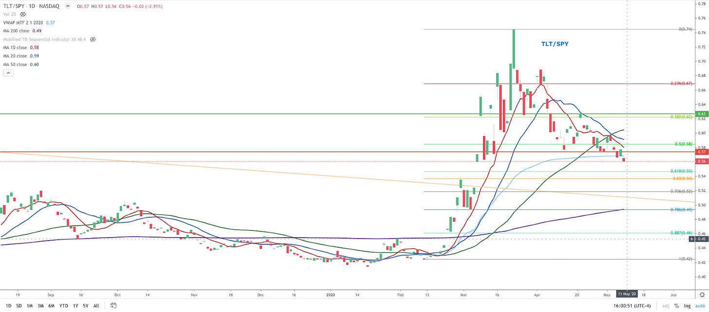
Task: Select the 1Y time range
Action: (75, 306)
